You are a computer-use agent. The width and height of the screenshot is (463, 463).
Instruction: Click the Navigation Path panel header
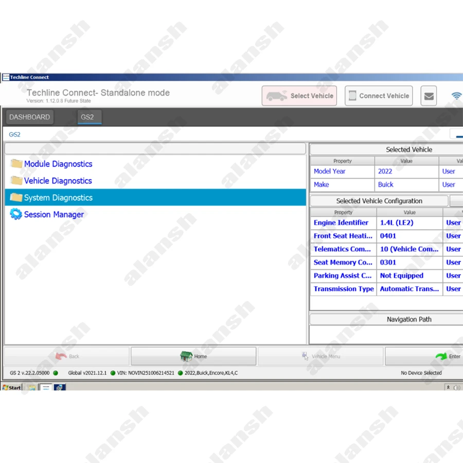[x=409, y=319]
